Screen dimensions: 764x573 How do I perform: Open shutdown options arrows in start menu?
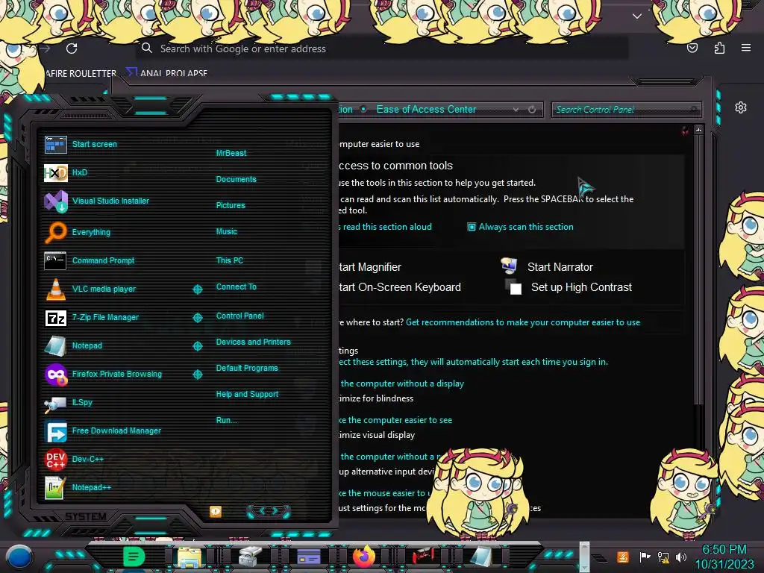[269, 511]
